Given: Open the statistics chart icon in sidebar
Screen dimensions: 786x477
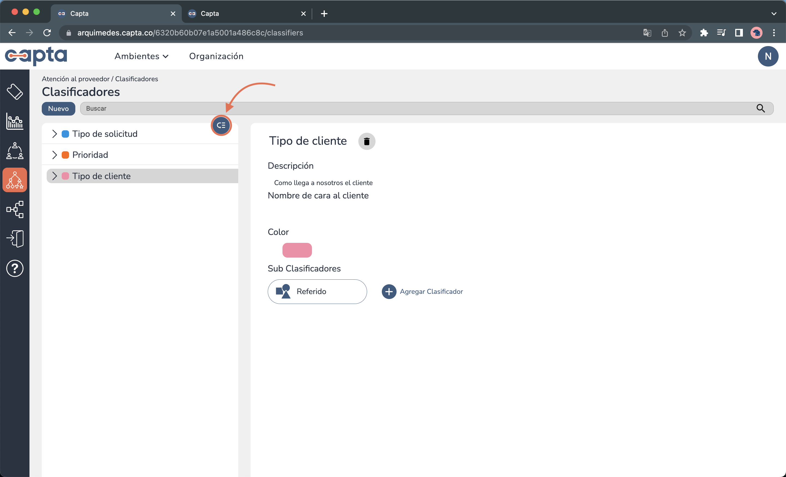Looking at the screenshot, I should tap(15, 121).
